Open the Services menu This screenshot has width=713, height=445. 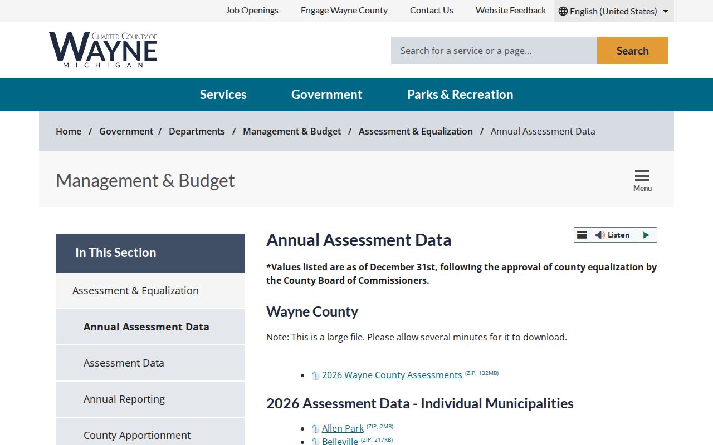(x=223, y=95)
